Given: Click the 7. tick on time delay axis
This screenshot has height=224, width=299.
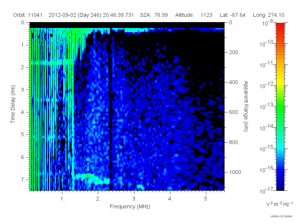Looking at the screenshot, I should pyautogui.click(x=23, y=180).
